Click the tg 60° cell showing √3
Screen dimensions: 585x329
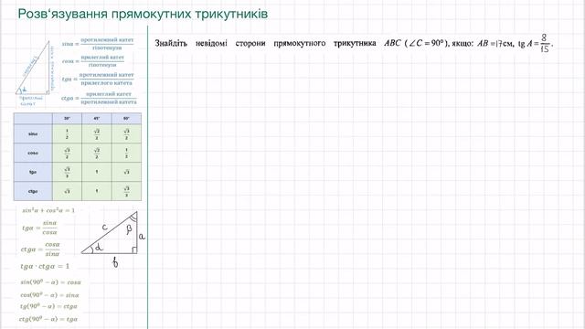126,172
